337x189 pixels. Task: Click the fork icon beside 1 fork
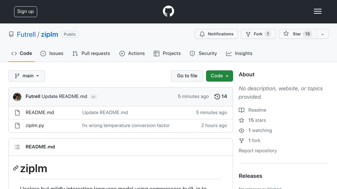(242, 141)
